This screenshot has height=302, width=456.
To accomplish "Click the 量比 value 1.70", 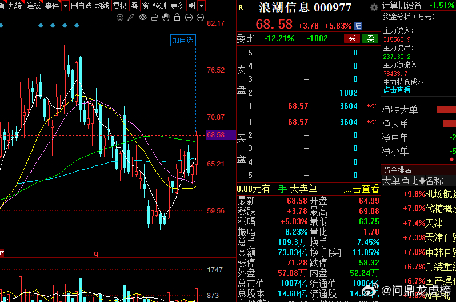I will 371,232.
